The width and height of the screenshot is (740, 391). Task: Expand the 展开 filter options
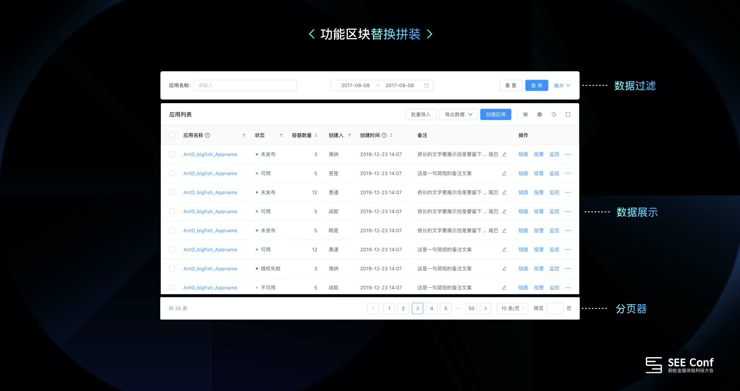pos(562,86)
